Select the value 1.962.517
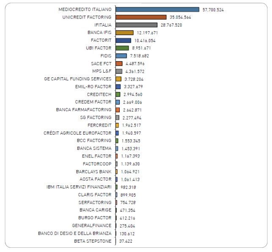The width and height of the screenshot is (272, 252). coord(132,125)
